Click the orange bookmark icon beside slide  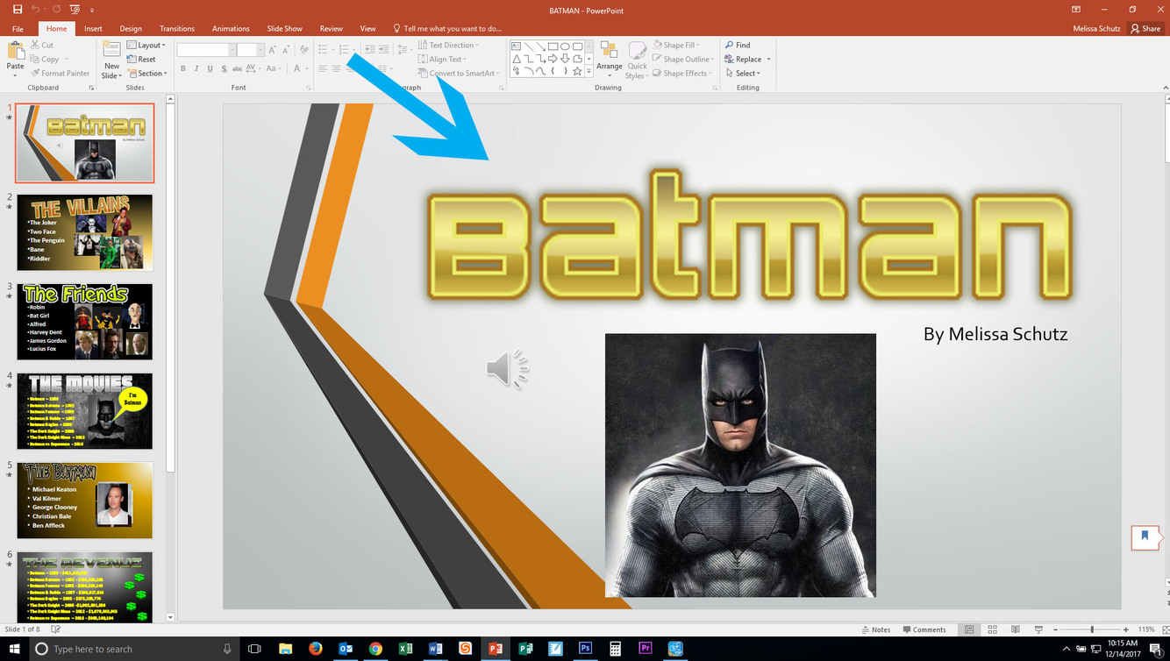coord(1145,537)
